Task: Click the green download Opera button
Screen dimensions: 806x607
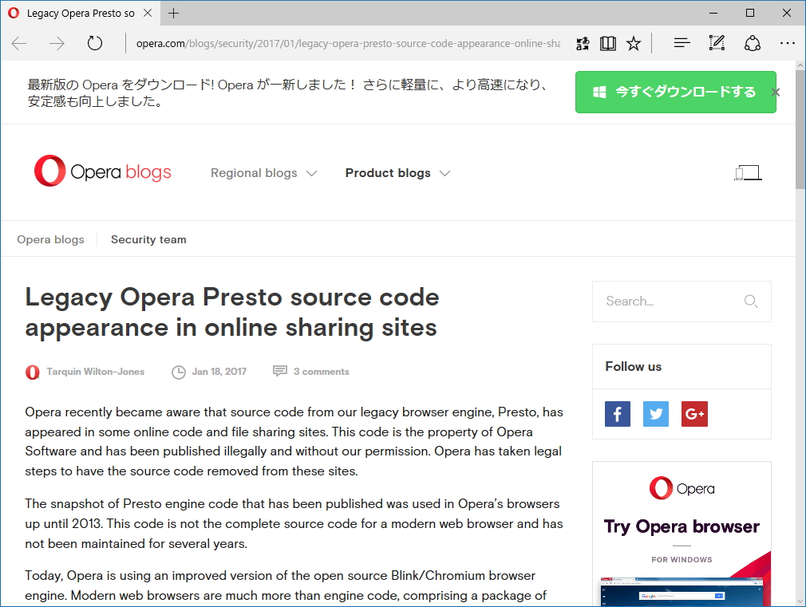Action: [675, 92]
